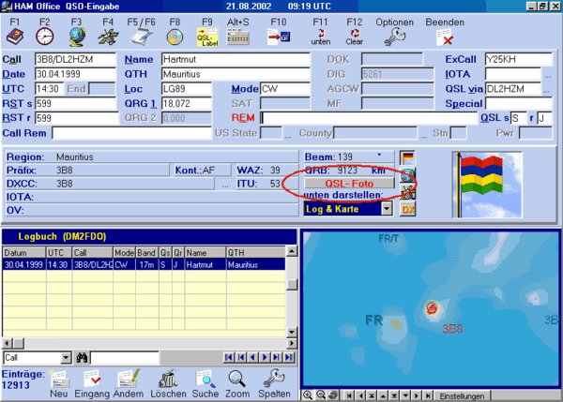Click the ellipsis button beside the DXCC row

coord(225,186)
